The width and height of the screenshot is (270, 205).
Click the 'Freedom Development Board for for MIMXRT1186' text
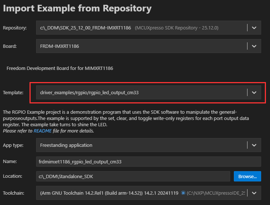(60, 68)
